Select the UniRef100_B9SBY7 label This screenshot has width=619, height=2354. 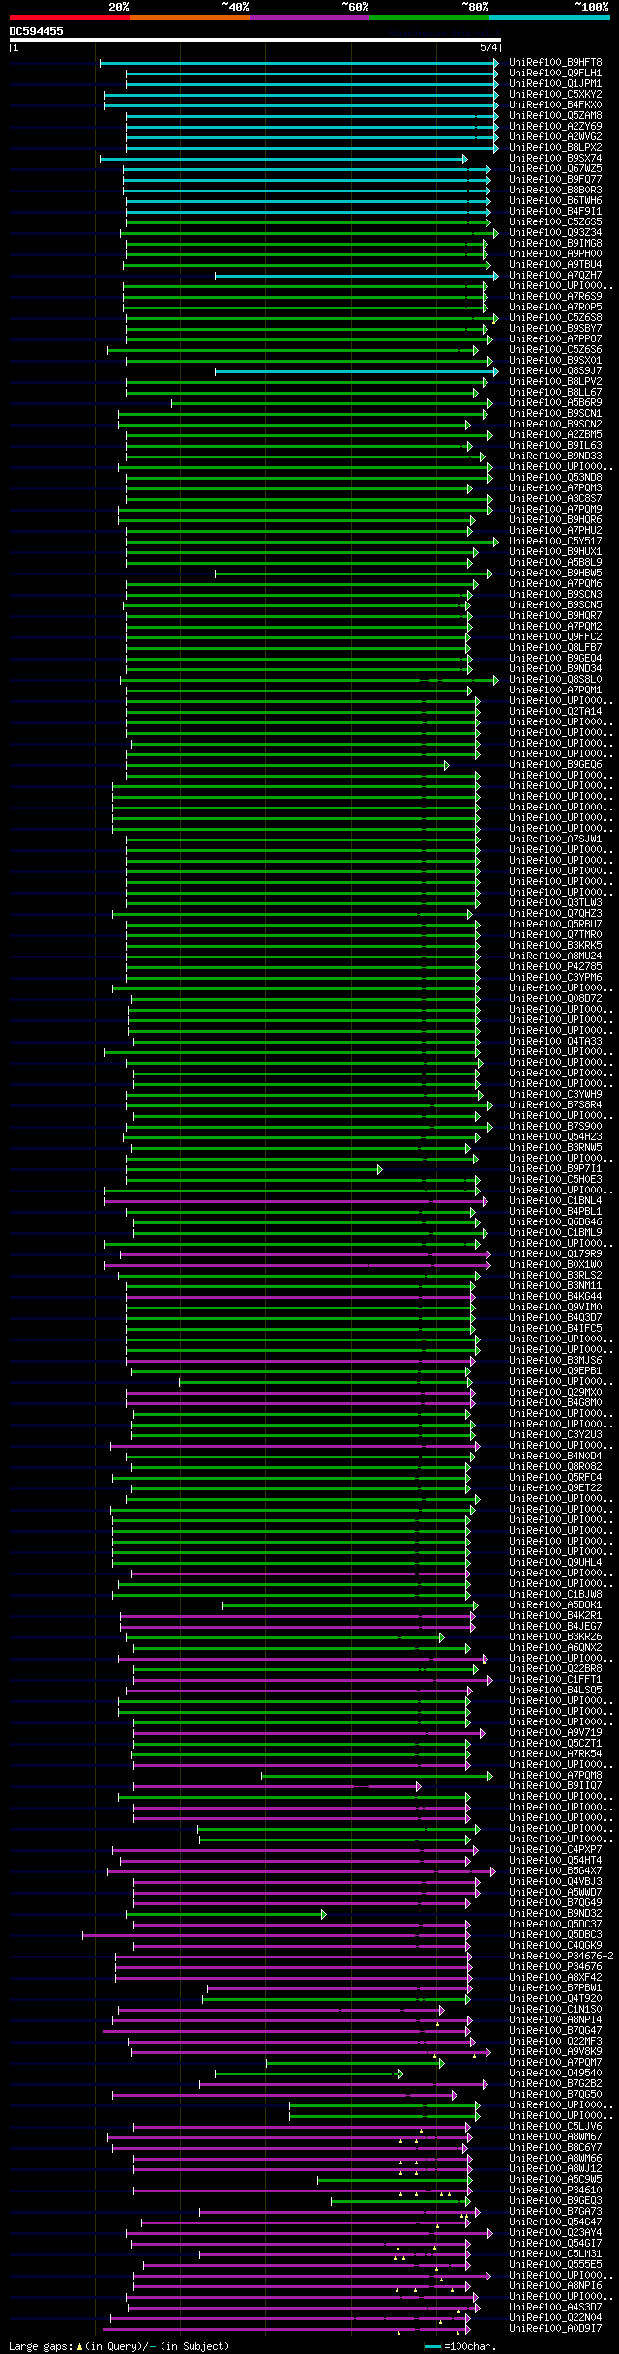pos(555,329)
